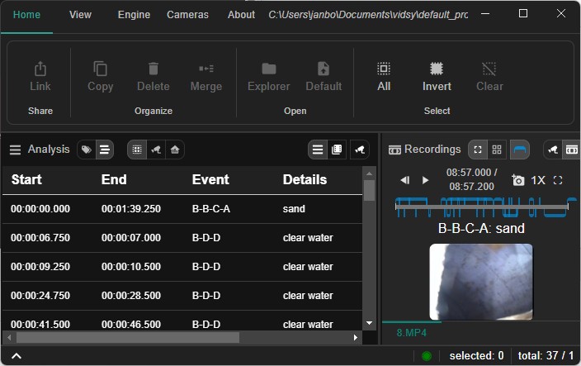Take a snapshot with camera plus icon
The image size is (581, 366).
[x=517, y=180]
